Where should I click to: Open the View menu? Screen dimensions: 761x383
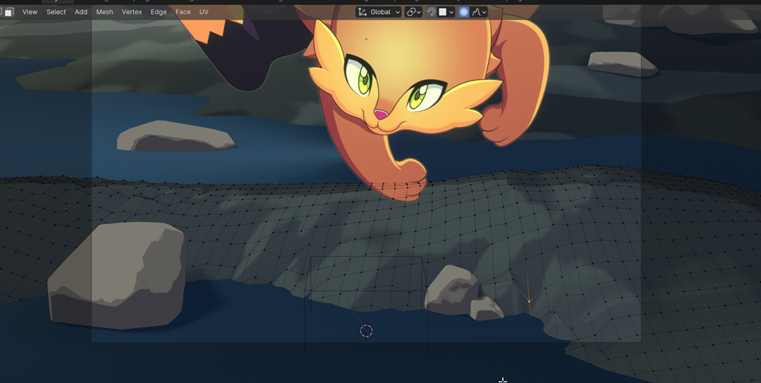click(x=30, y=11)
